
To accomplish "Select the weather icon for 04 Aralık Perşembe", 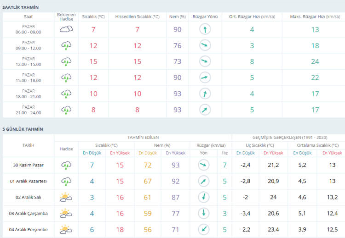I will point(66,229).
